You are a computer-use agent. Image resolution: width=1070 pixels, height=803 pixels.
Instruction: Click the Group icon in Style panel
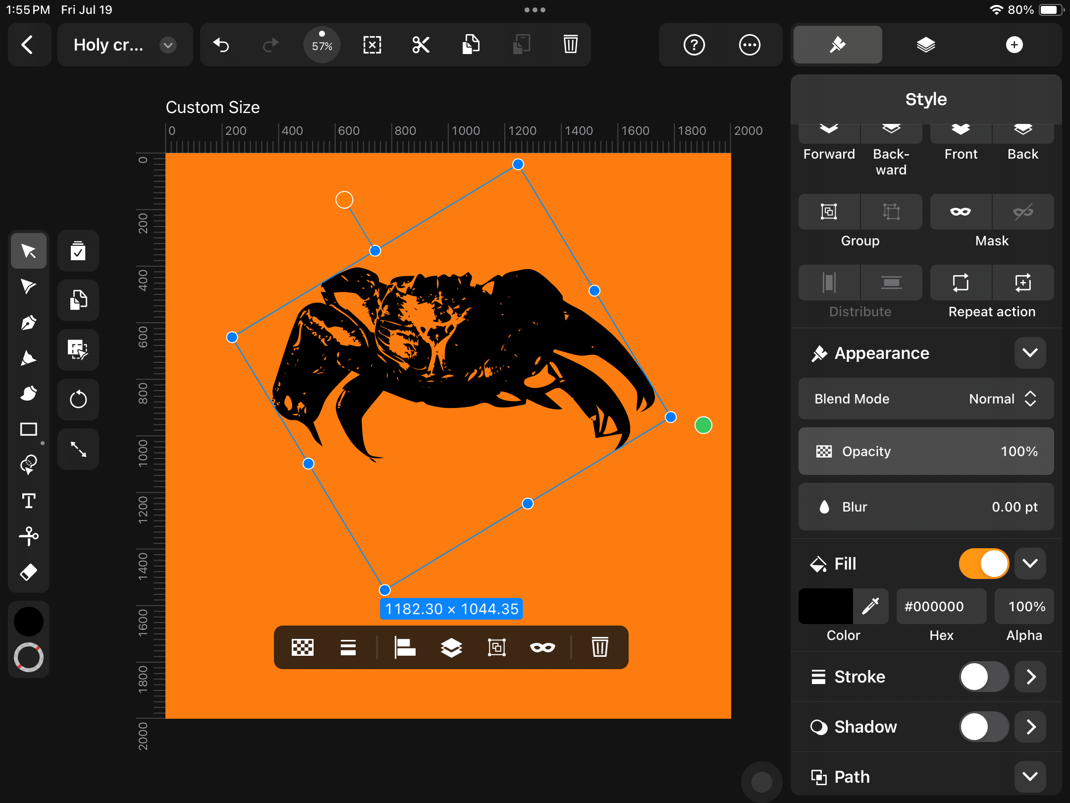coord(829,212)
